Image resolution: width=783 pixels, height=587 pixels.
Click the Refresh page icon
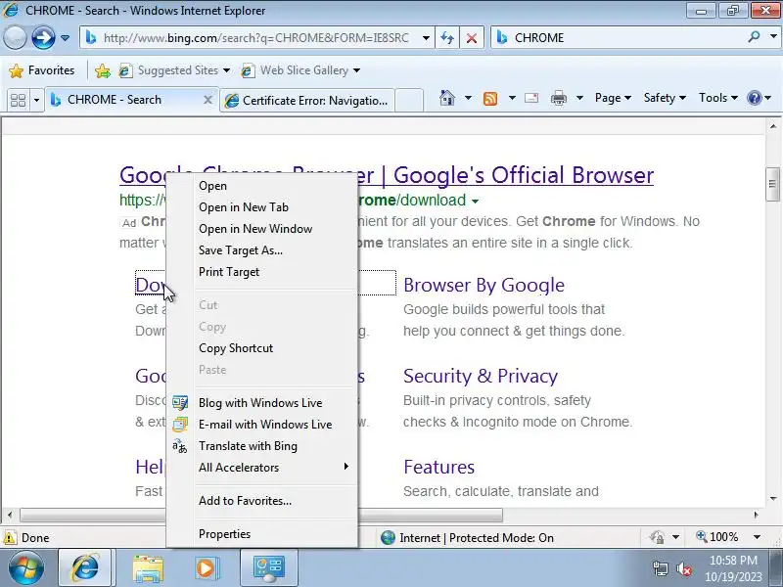click(x=447, y=38)
